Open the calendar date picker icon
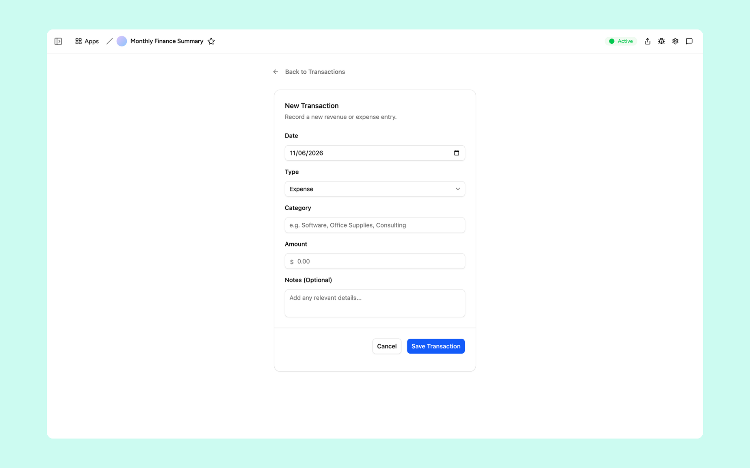This screenshot has width=750, height=468. click(456, 153)
